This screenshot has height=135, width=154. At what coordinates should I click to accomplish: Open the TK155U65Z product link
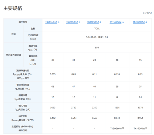click(x=115, y=22)
